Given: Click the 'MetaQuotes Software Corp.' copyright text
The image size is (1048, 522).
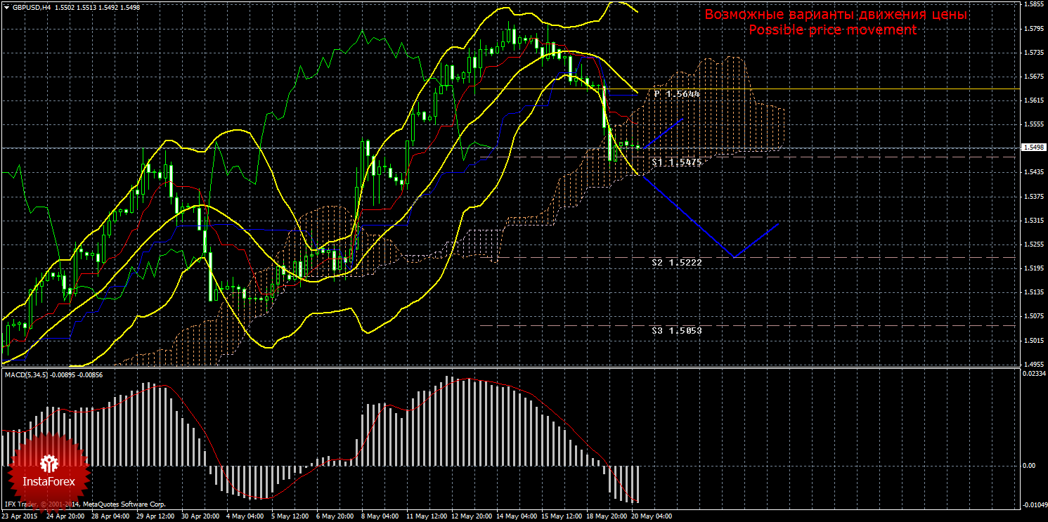Looking at the screenshot, I should pyautogui.click(x=124, y=504).
